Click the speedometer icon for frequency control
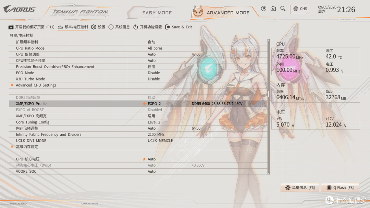 point(60,27)
